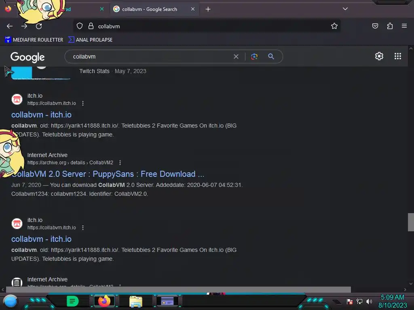
Task: Open File Explorer from the taskbar
Action: pos(136,302)
